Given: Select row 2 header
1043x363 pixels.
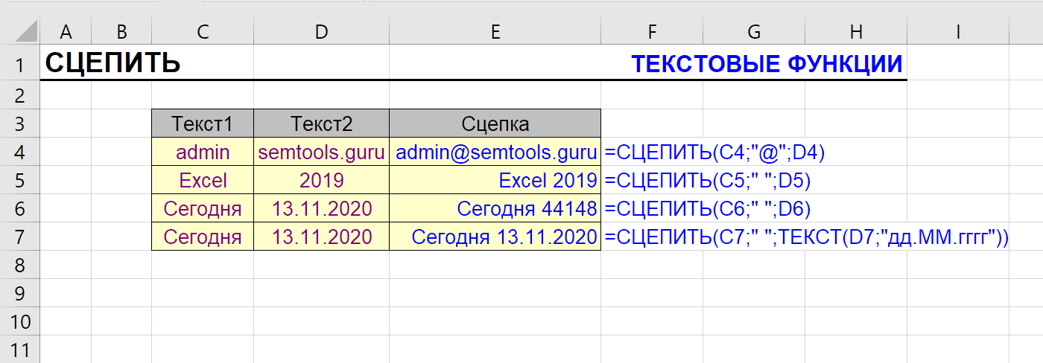Looking at the screenshot, I should [20, 95].
